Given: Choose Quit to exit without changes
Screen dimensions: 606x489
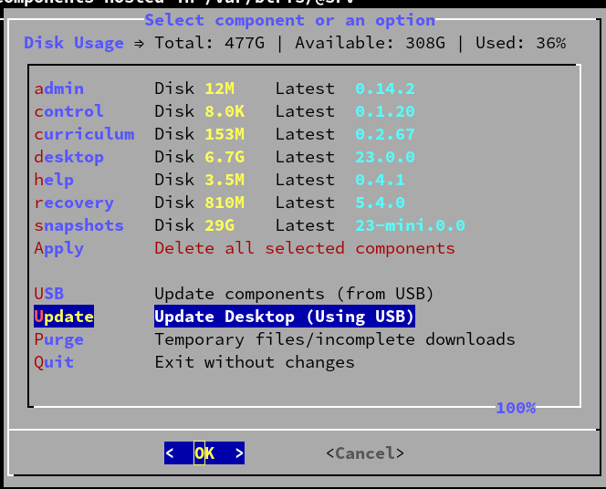Looking at the screenshot, I should tap(54, 362).
